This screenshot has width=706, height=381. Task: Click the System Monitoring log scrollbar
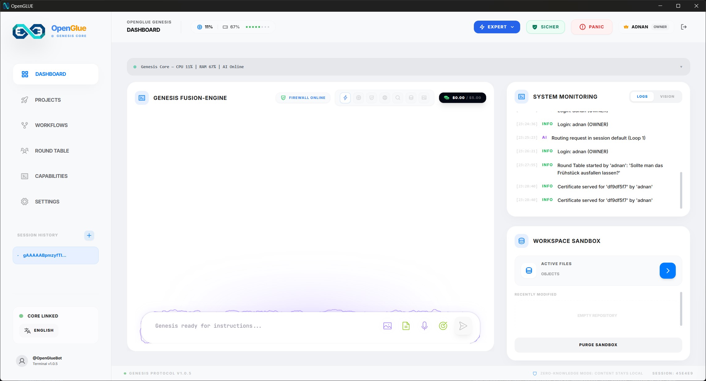tap(681, 190)
